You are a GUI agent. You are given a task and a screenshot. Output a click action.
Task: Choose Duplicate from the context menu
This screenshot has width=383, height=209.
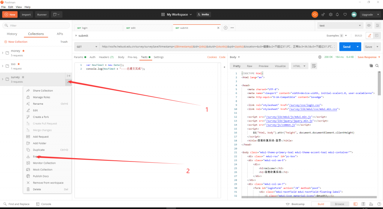point(39,150)
